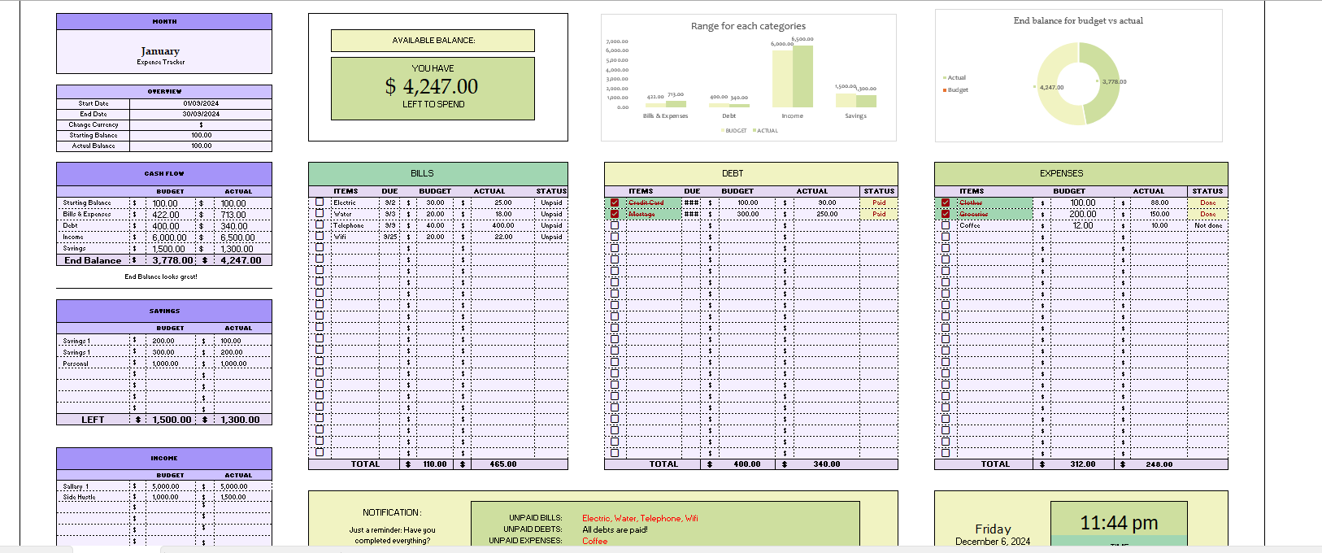Click the BILLS table header

[438, 173]
